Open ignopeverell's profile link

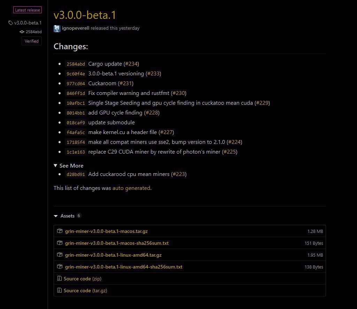(76, 28)
